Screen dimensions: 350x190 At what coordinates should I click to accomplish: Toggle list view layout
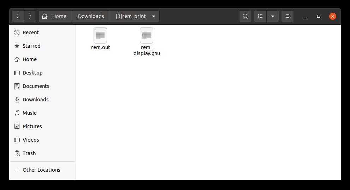260,16
